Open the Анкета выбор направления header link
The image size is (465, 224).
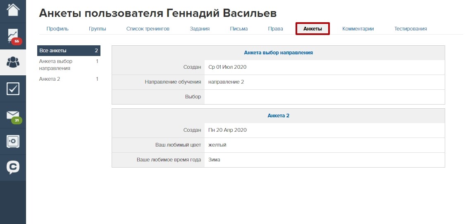coord(278,53)
